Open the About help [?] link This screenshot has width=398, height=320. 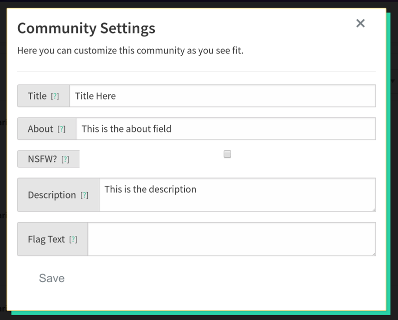pyautogui.click(x=61, y=129)
